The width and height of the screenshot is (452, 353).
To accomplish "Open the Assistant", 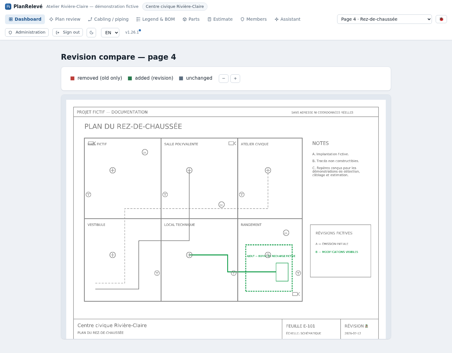I will pos(287,19).
